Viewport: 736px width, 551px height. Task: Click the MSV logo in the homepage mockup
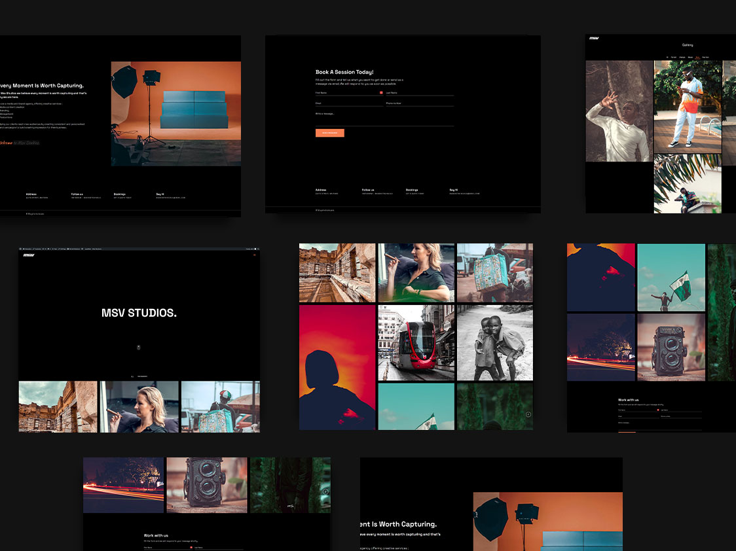tap(29, 255)
